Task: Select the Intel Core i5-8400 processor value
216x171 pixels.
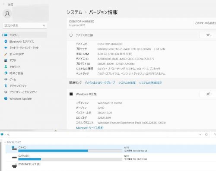Action: 131,49
